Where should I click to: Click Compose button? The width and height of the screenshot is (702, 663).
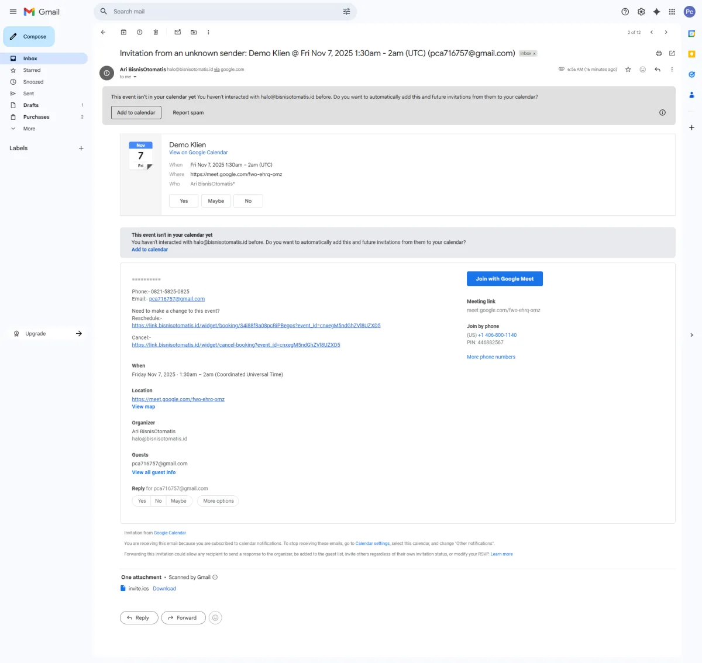tap(29, 36)
